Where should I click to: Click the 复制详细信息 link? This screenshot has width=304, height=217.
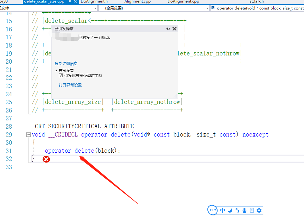pos(66,63)
